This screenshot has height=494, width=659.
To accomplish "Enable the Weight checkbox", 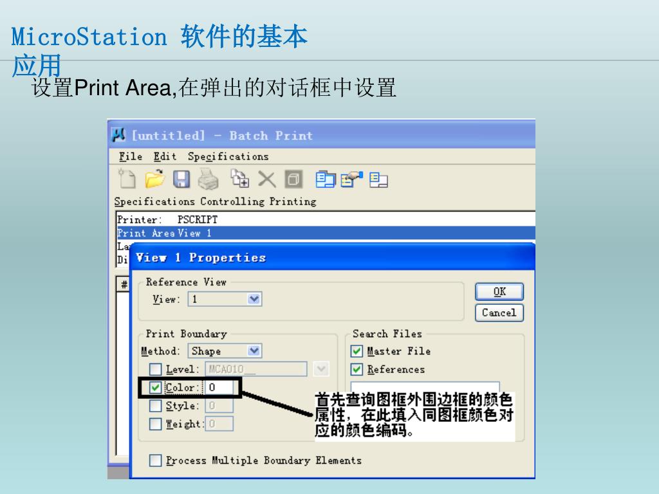I will [156, 424].
